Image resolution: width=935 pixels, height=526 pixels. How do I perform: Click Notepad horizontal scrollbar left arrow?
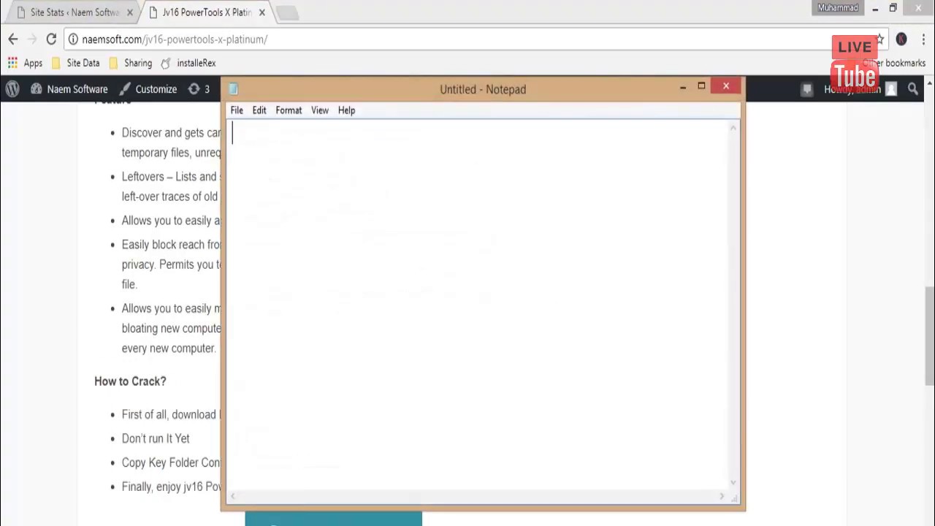click(233, 497)
